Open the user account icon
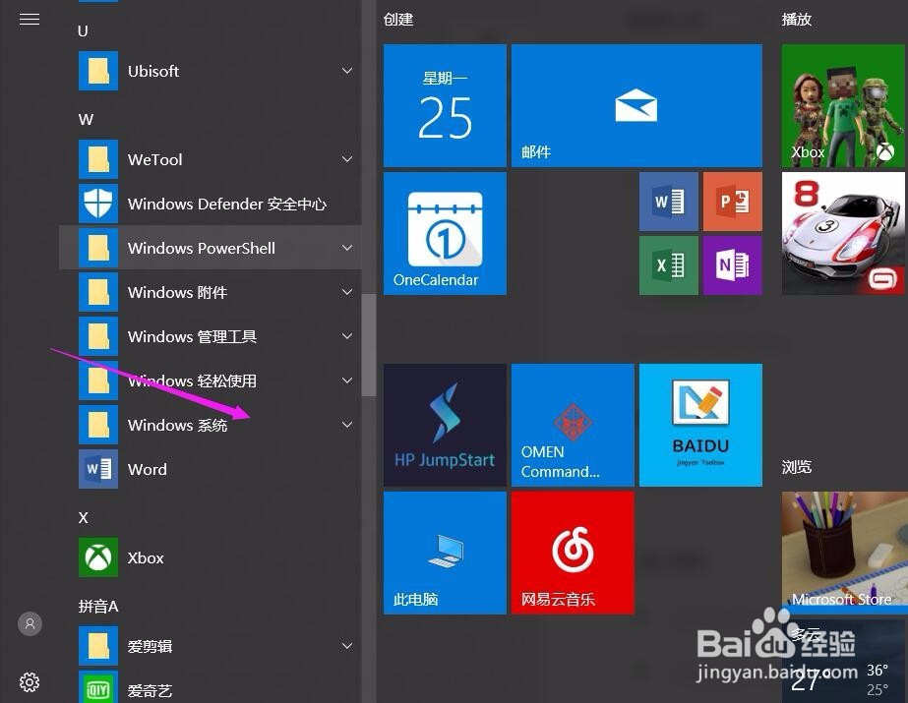908x703 pixels. click(30, 623)
